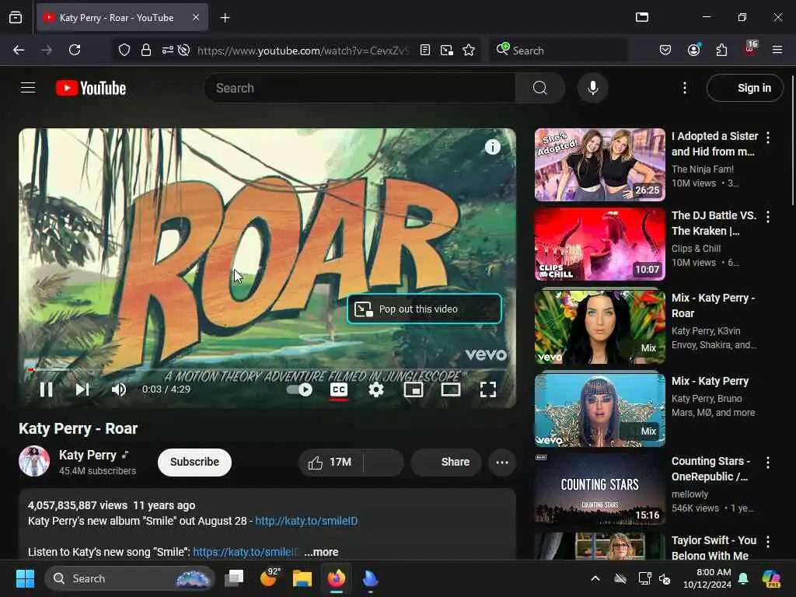Image resolution: width=796 pixels, height=597 pixels.
Task: Open Firefox View icon at tab bar start
Action: (16, 18)
